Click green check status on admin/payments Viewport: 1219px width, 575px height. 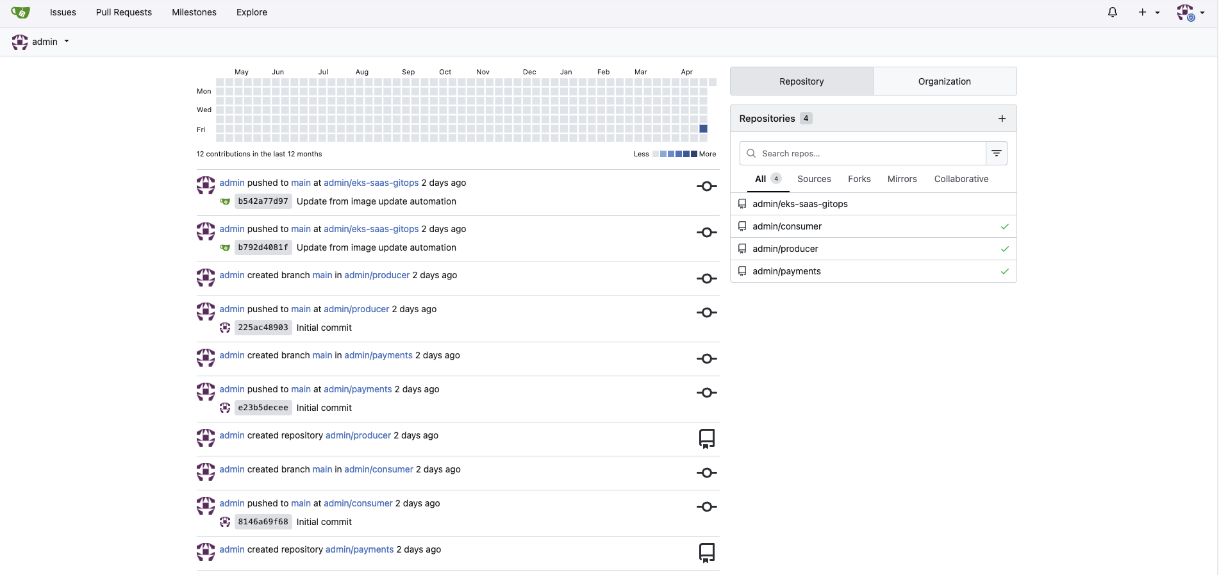(1004, 271)
